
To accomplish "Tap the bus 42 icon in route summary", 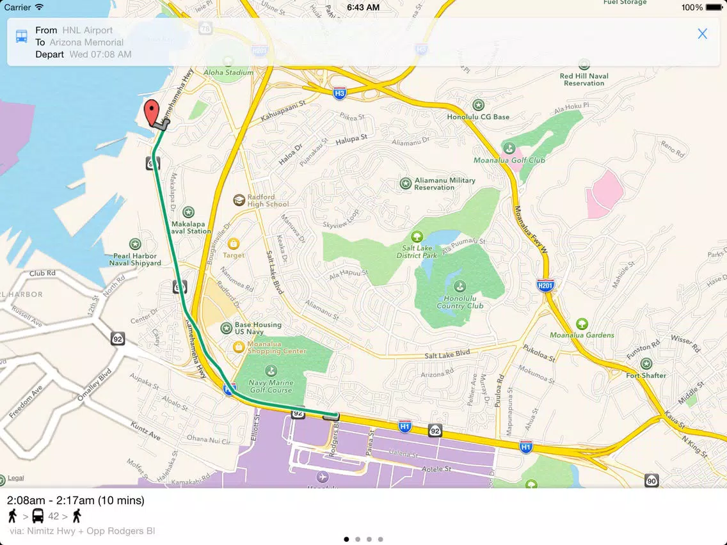I will point(38,516).
